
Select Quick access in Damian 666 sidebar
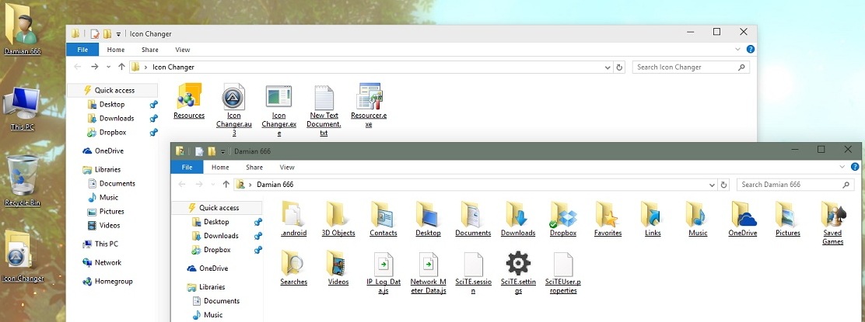click(219, 207)
